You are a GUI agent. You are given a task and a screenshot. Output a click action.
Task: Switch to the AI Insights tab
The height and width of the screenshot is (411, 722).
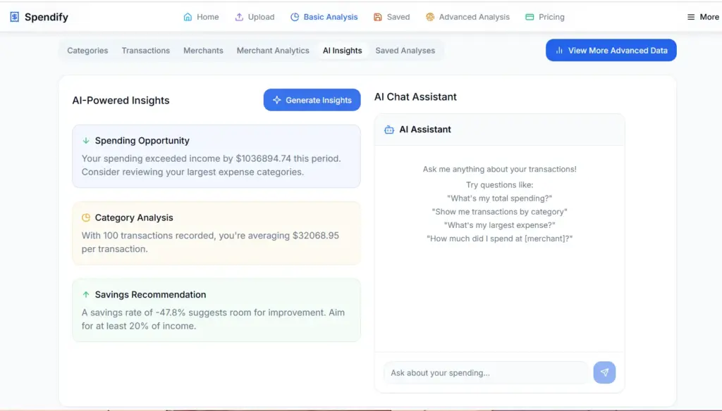[343, 50]
